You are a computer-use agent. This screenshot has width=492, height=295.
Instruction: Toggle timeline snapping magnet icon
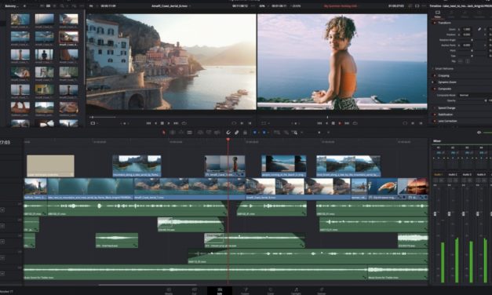point(228,133)
